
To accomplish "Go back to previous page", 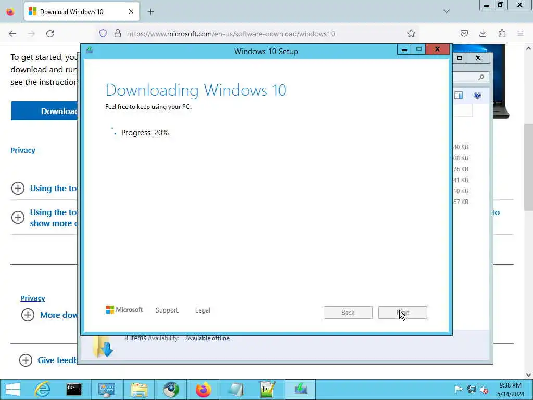I will pyautogui.click(x=12, y=34).
